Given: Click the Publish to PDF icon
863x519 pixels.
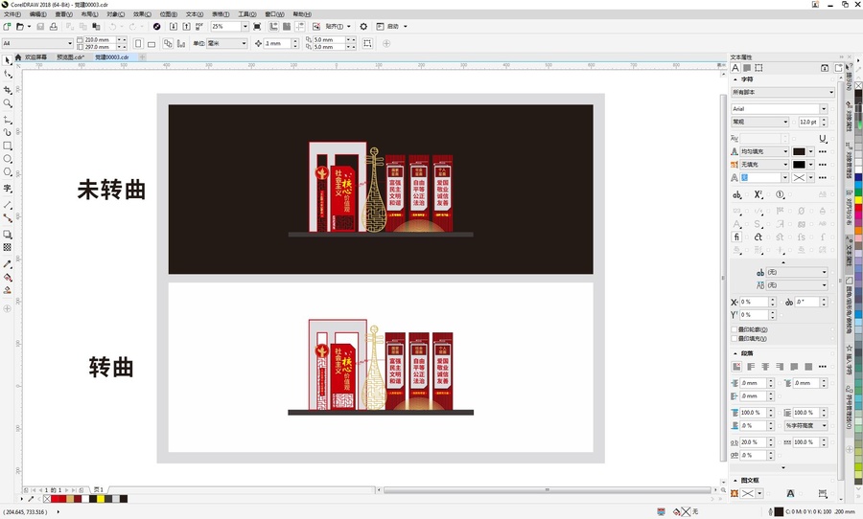Looking at the screenshot, I should [199, 27].
